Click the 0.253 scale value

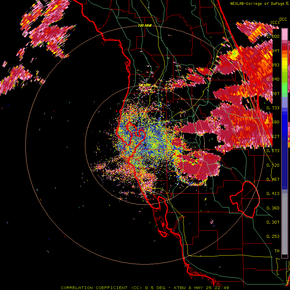[x=273, y=237]
